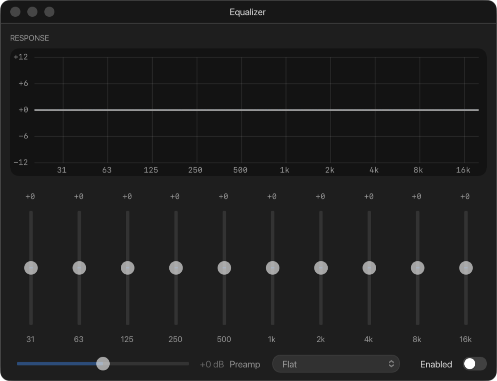Click the 250 Hz band slider knob
Screen dimensions: 497x381
(176, 268)
